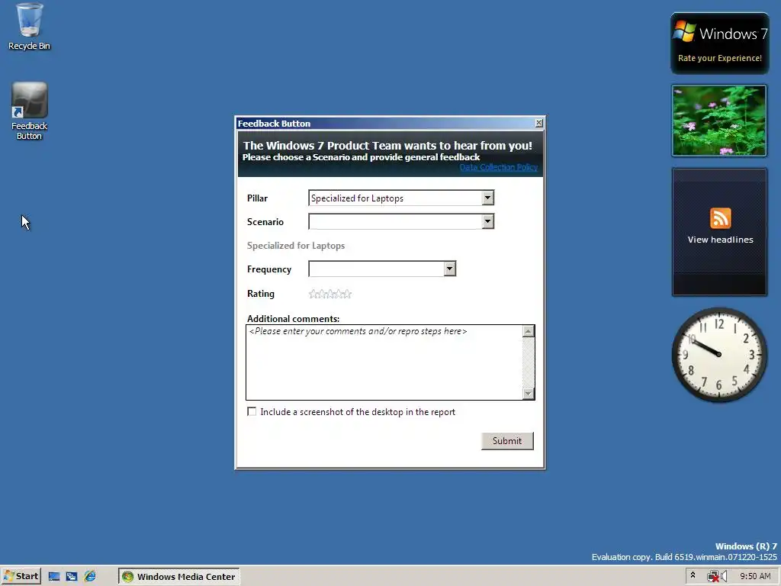Viewport: 781px width, 586px height.
Task: Open the Start menu
Action: click(x=21, y=576)
